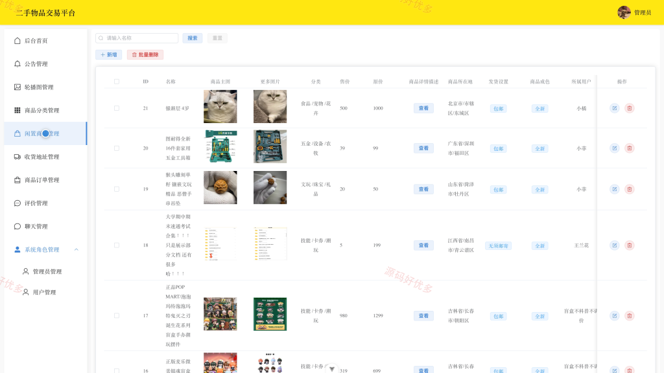Viewport: 664px width, 373px height.
Task: Open 管理员管理 submenu item
Action: click(x=45, y=271)
